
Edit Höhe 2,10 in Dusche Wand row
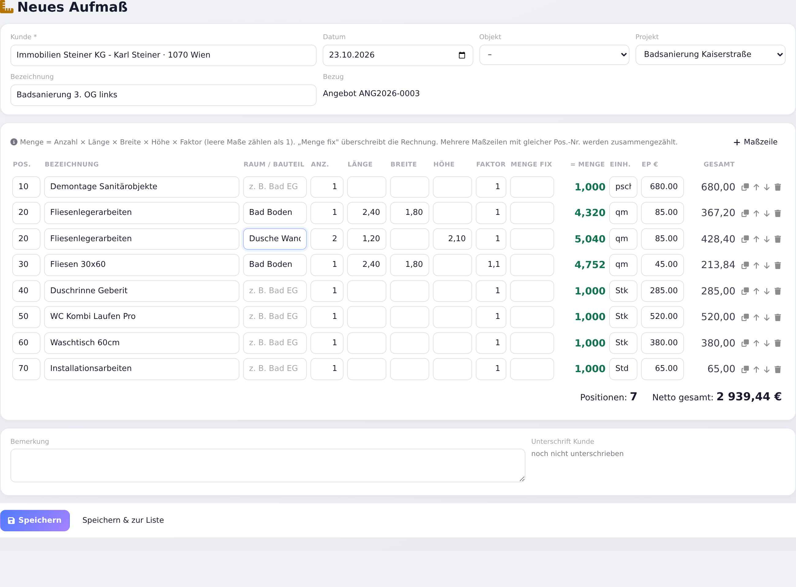(x=452, y=239)
